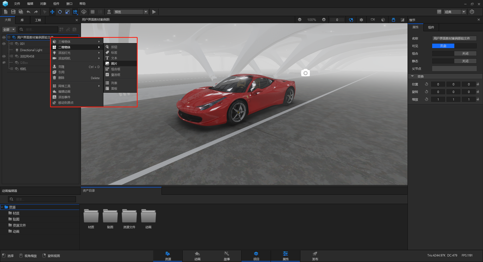This screenshot has width=483, height=262.
Task: Click the new file icon in toolbar
Action: tap(6, 12)
